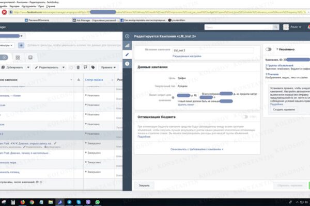The image size is (310, 206).
Task: Open the Справка menu
Action: [x=51, y=6]
